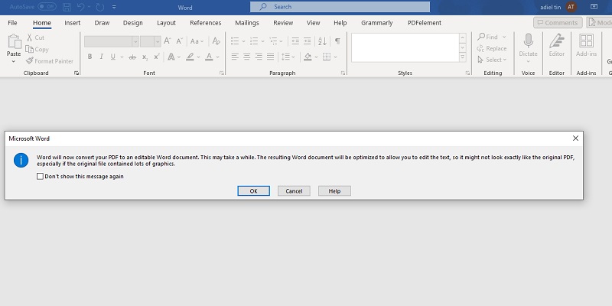
Task: Click Justify alignment icon
Action: pyautogui.click(x=271, y=57)
